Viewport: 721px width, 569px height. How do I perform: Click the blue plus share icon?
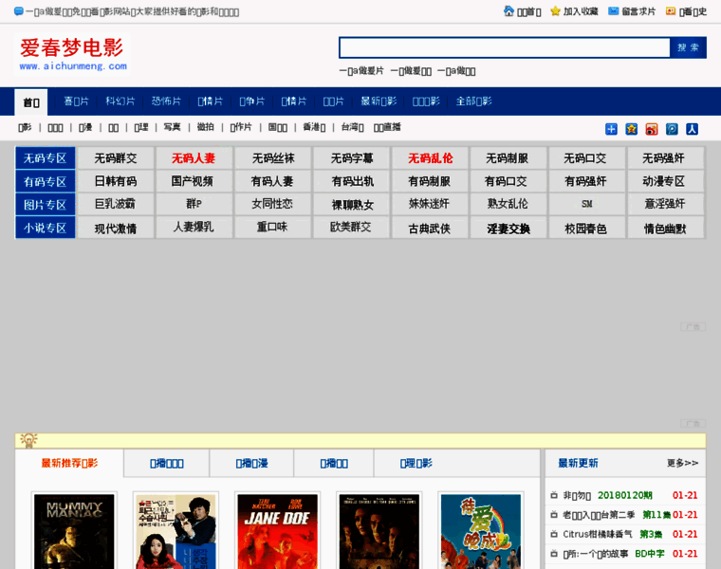point(611,129)
